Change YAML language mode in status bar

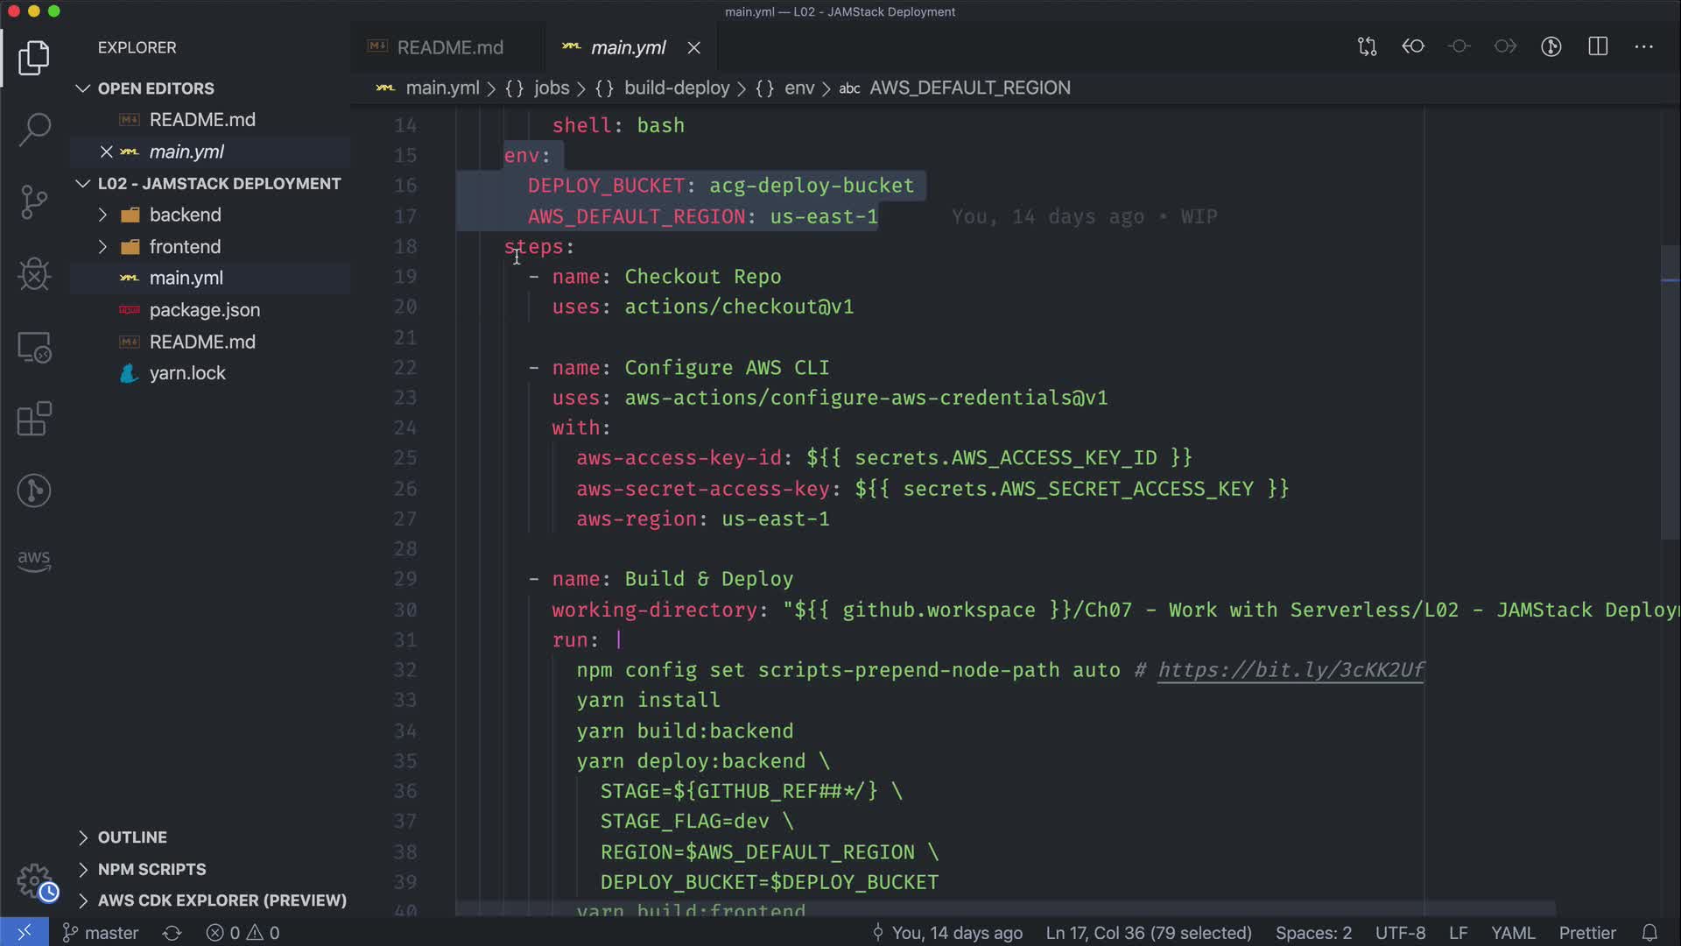(x=1512, y=933)
